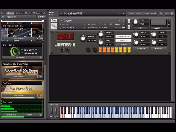
Task: Open gear settings for Abbey Road 60s Drums
Action: [41, 77]
